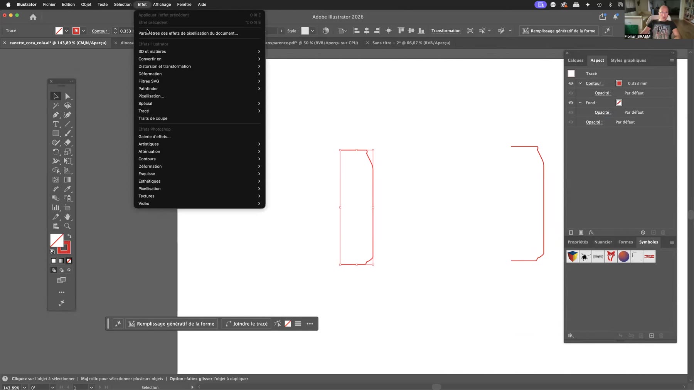Open the Transformation link in control bar
The width and height of the screenshot is (694, 390).
[x=446, y=31]
